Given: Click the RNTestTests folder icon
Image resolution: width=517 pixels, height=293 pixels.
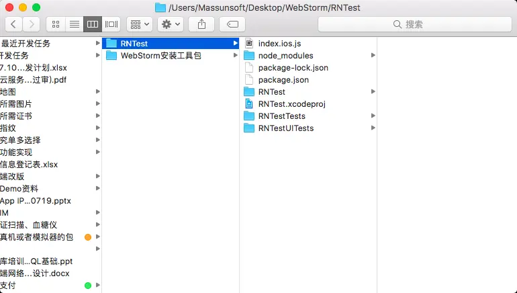Looking at the screenshot, I should click(249, 116).
